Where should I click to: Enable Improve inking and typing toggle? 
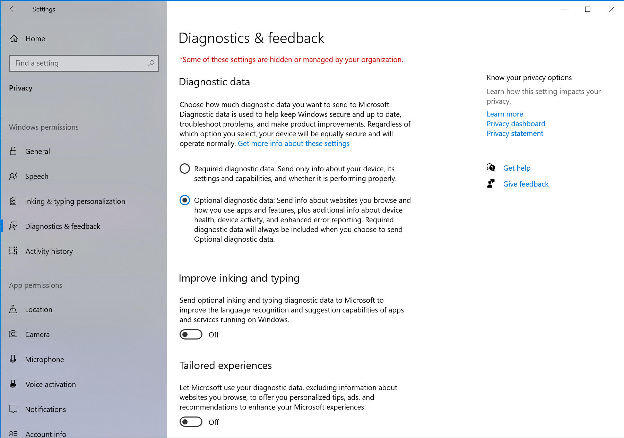point(191,334)
